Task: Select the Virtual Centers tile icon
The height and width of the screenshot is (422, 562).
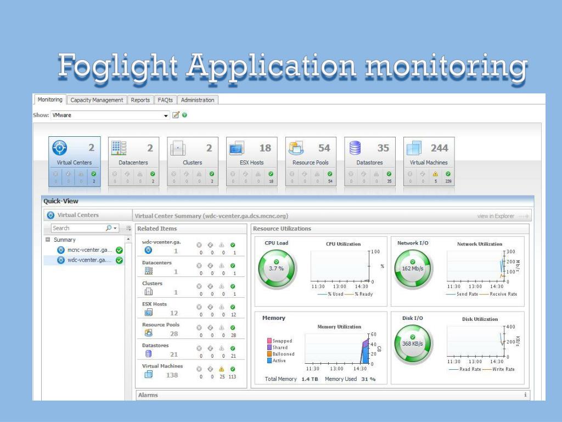Action: 60,147
